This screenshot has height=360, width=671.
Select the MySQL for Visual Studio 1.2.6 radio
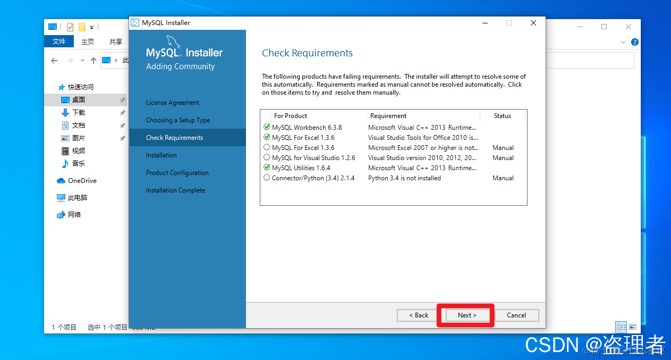[x=267, y=157]
